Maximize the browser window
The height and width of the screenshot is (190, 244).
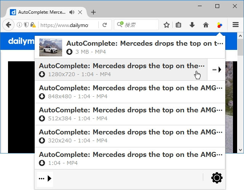coord(217,6)
